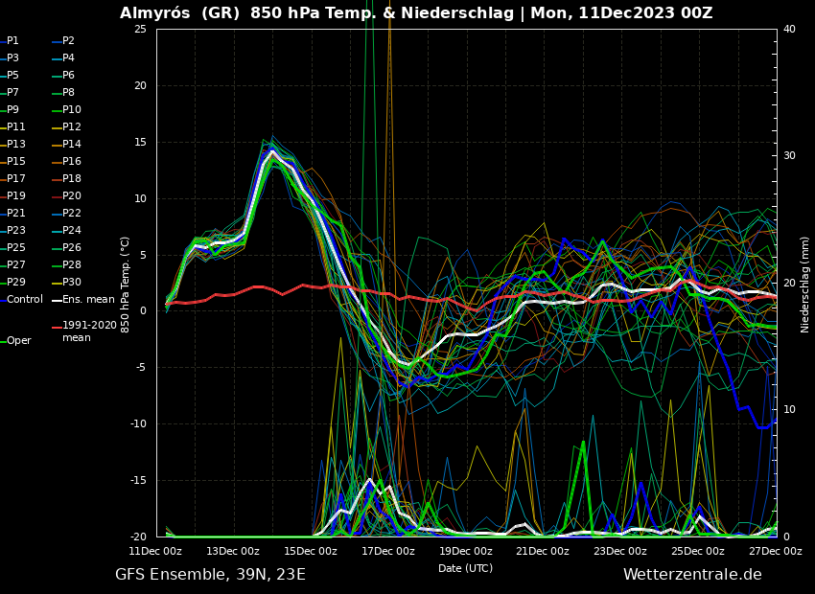Select the Ens. mean legend entry

[88, 300]
